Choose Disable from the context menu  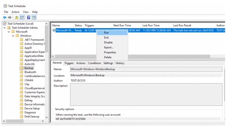[x=112, y=42]
